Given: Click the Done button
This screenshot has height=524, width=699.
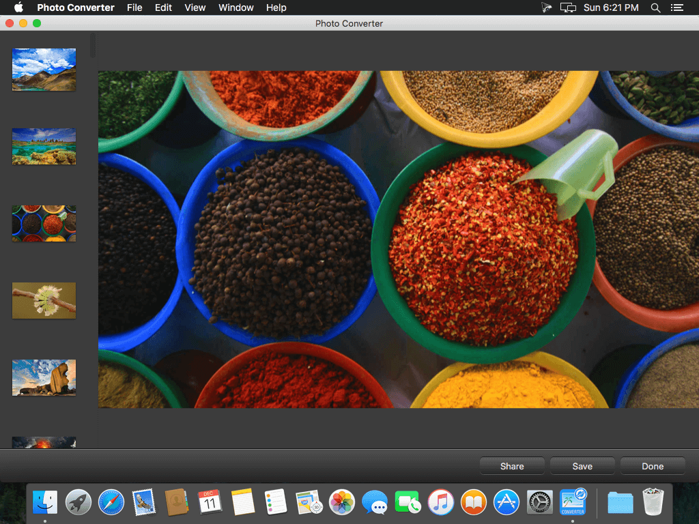Looking at the screenshot, I should [653, 466].
